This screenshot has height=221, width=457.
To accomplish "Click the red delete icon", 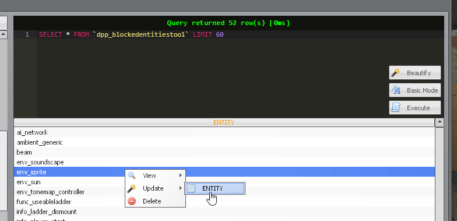I will click(132, 201).
